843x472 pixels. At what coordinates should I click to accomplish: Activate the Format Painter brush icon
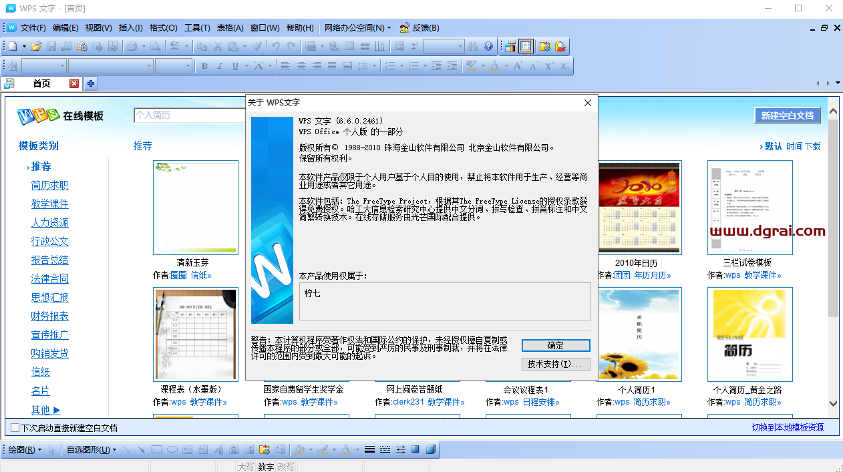coord(256,46)
